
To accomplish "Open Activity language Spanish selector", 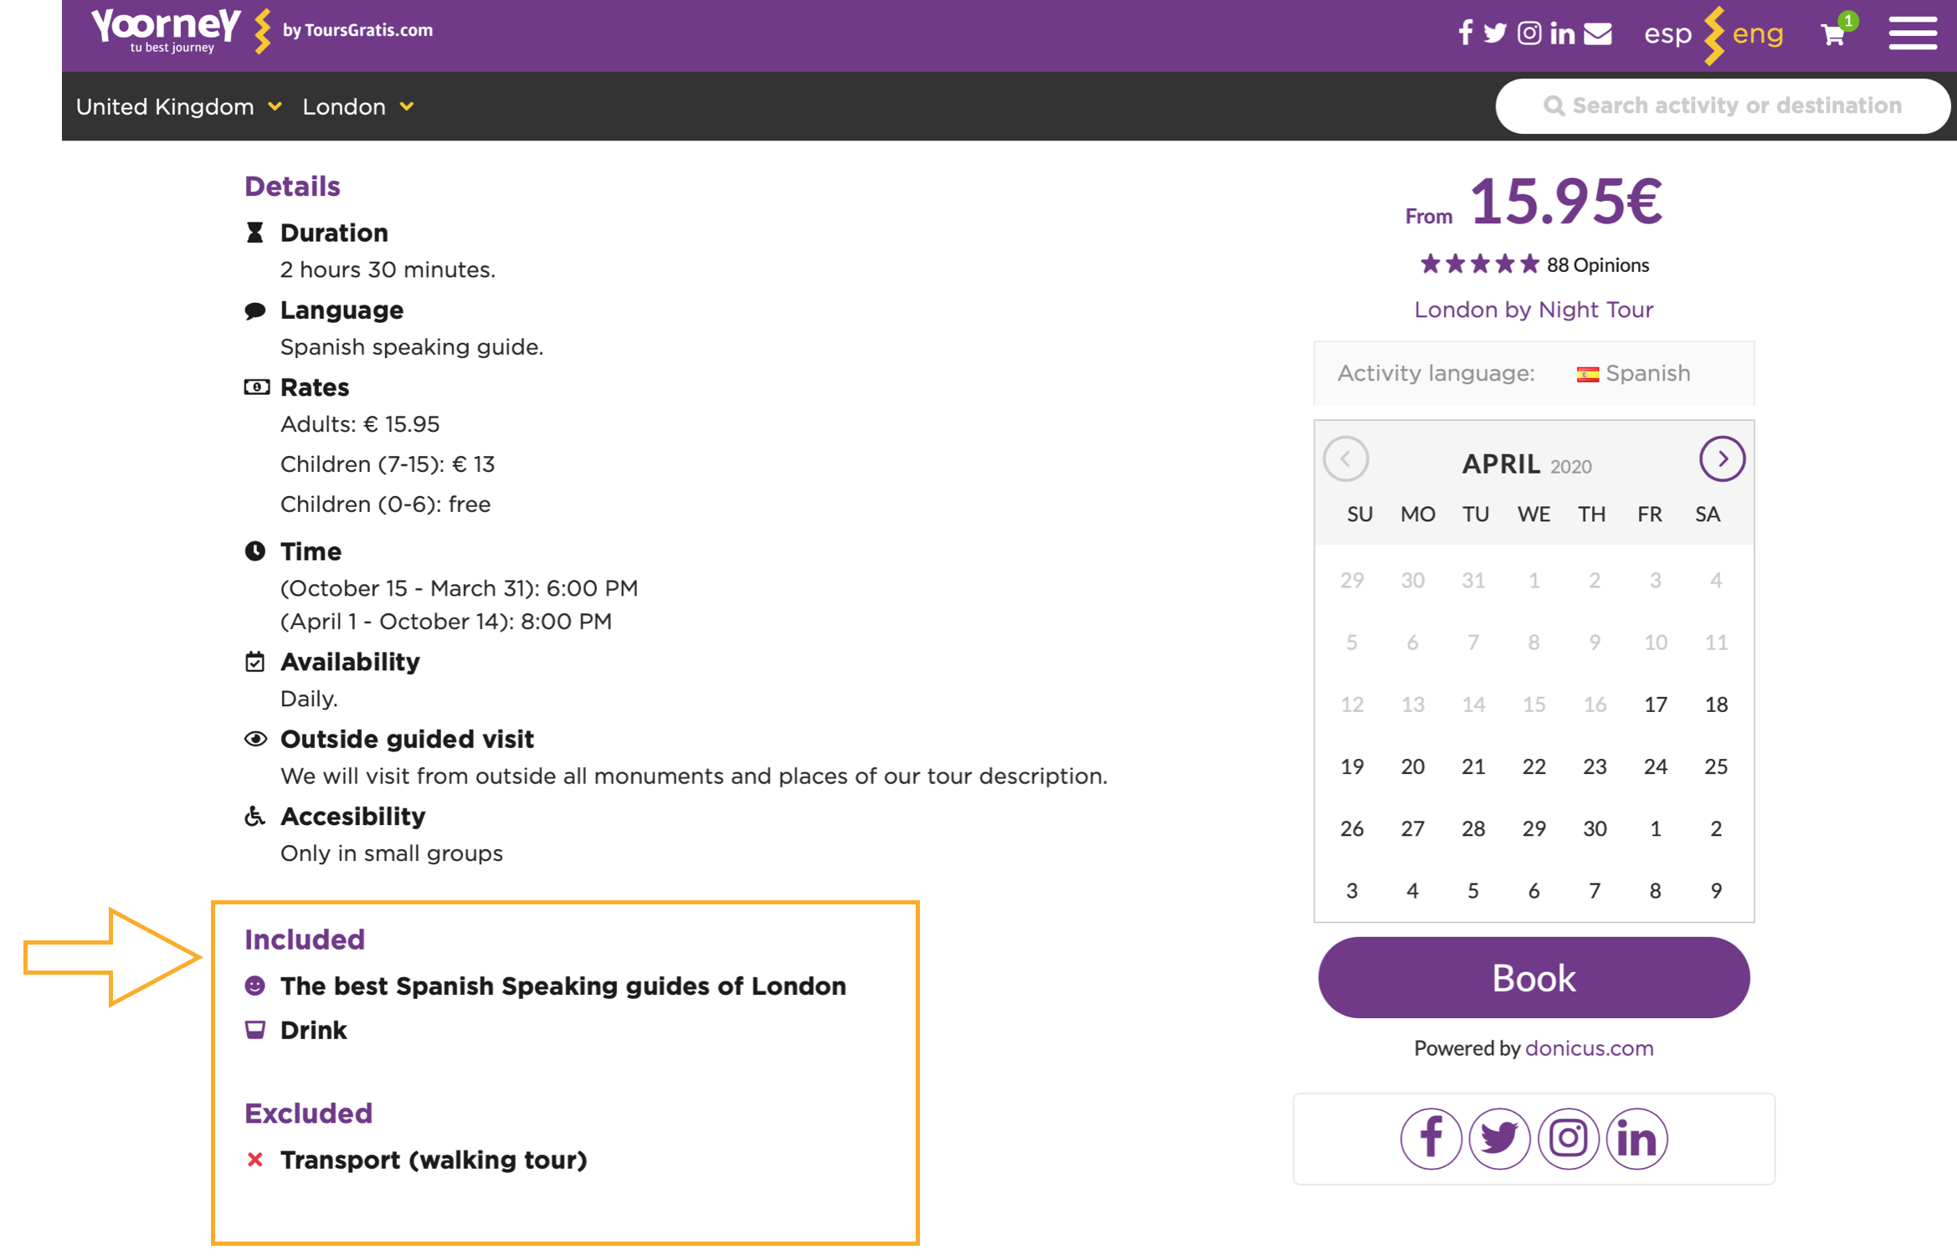I will tap(1633, 373).
